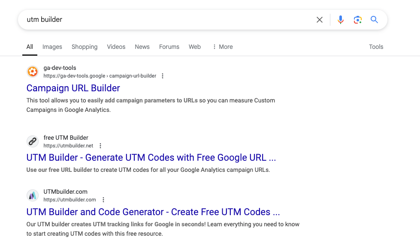Open the UTM Builder and Code Generator link
Viewport: 420px width, 252px height.
pos(153,212)
